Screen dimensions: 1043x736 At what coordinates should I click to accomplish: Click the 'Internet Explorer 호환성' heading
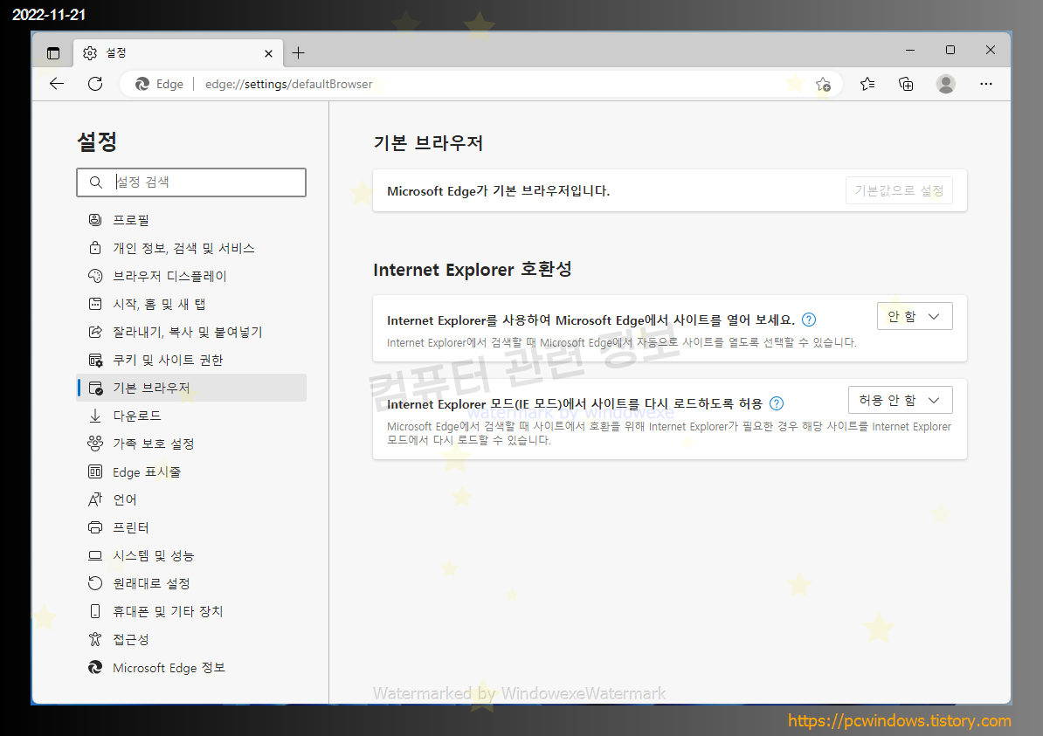473,270
